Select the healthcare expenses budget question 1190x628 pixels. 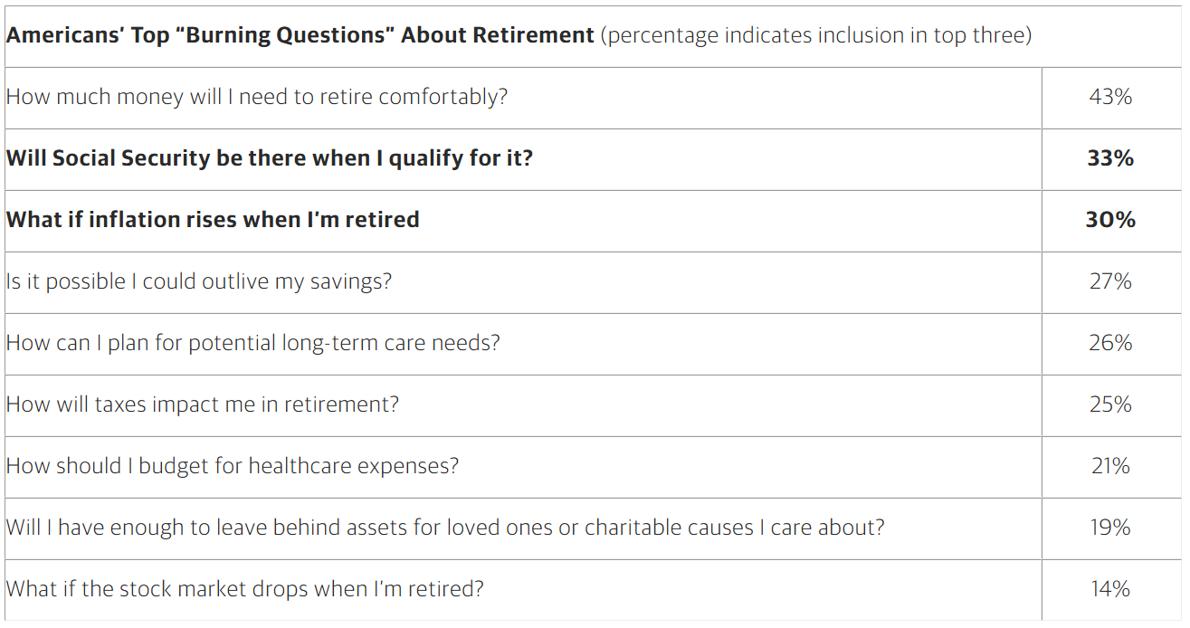(x=233, y=466)
